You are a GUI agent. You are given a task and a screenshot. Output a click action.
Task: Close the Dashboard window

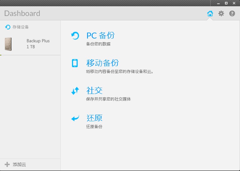(234, 3)
